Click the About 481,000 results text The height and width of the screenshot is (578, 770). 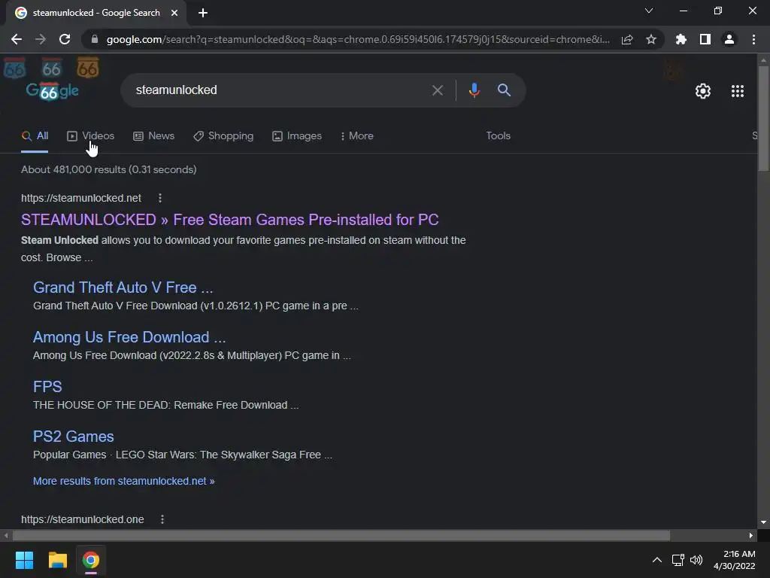(x=108, y=169)
